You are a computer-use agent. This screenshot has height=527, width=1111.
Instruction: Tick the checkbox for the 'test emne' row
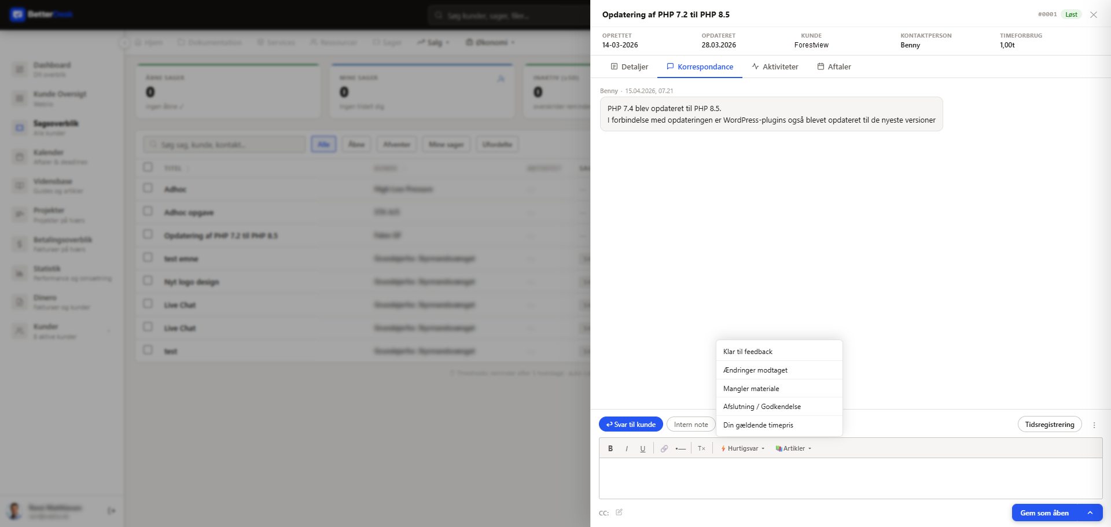tap(148, 257)
